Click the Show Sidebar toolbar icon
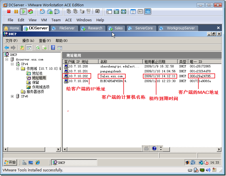226x176 pixels. click(109, 12)
